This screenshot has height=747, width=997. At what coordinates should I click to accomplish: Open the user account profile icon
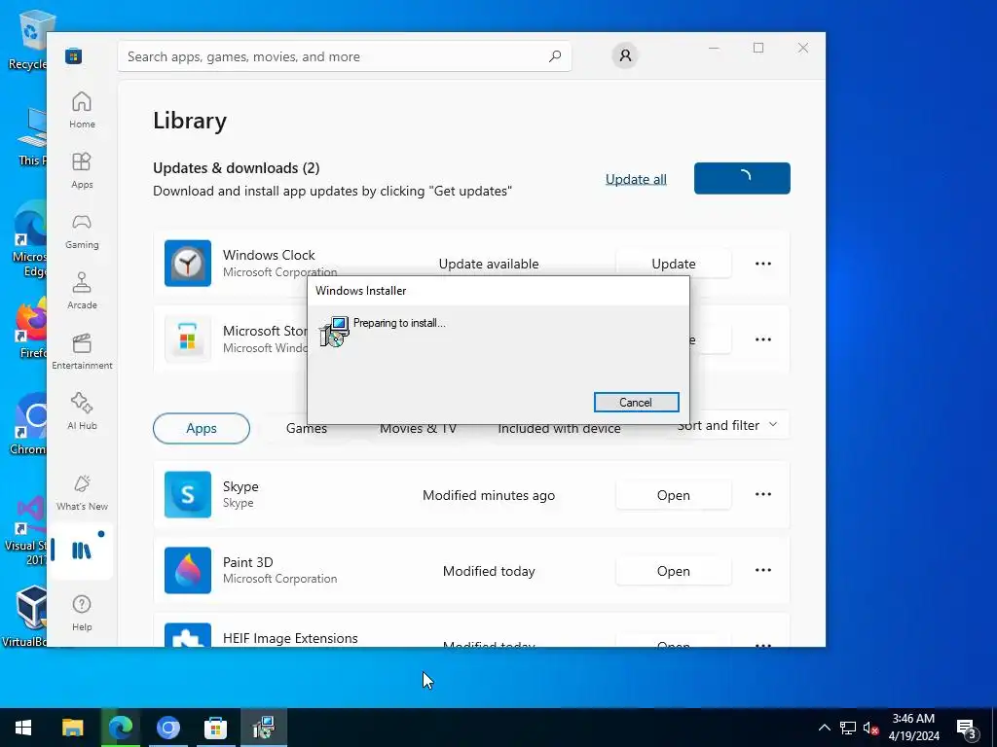point(625,55)
